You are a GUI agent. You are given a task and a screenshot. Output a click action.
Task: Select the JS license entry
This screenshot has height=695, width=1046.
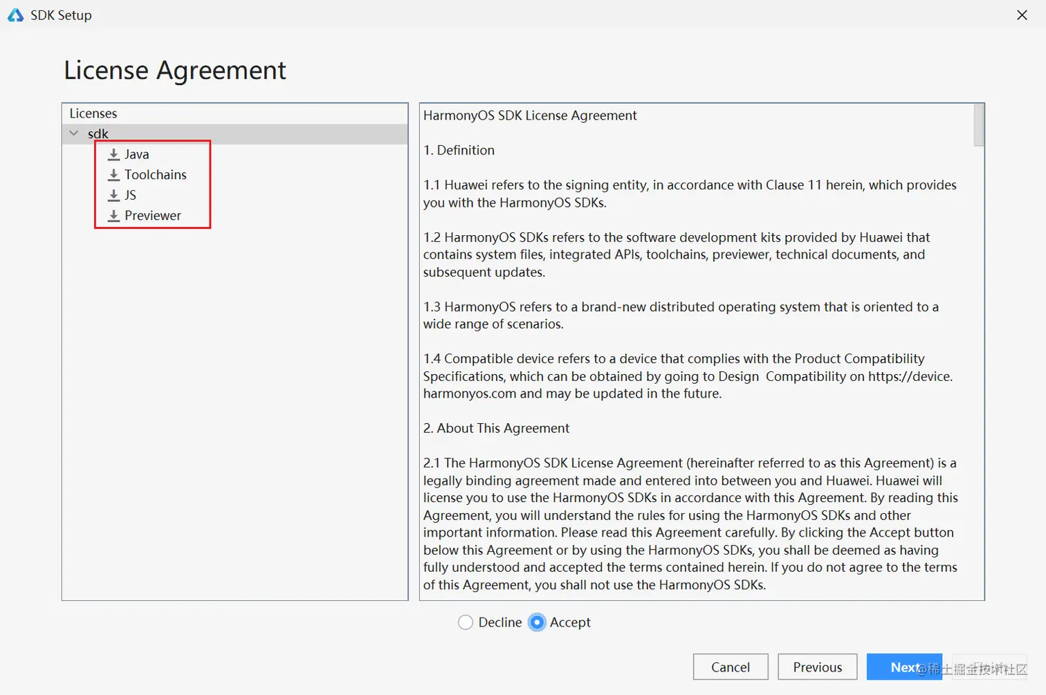(130, 195)
